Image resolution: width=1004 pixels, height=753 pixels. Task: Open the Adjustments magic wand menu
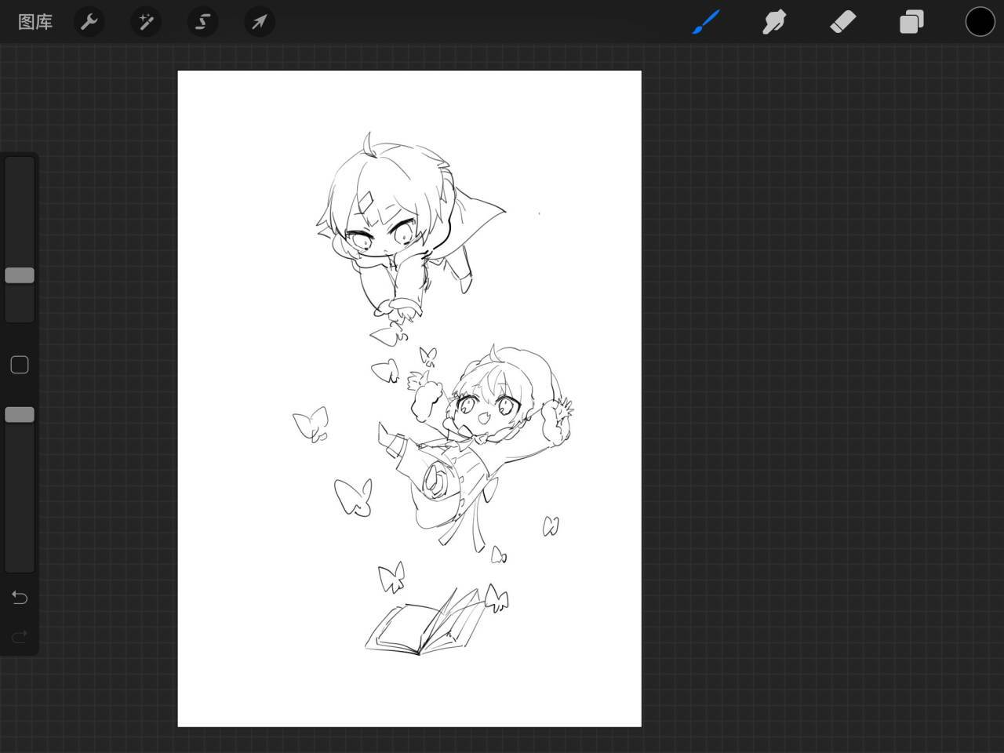146,22
